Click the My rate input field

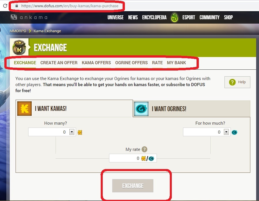(133, 158)
